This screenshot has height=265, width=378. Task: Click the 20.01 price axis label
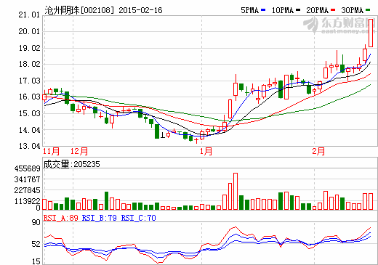29,31
